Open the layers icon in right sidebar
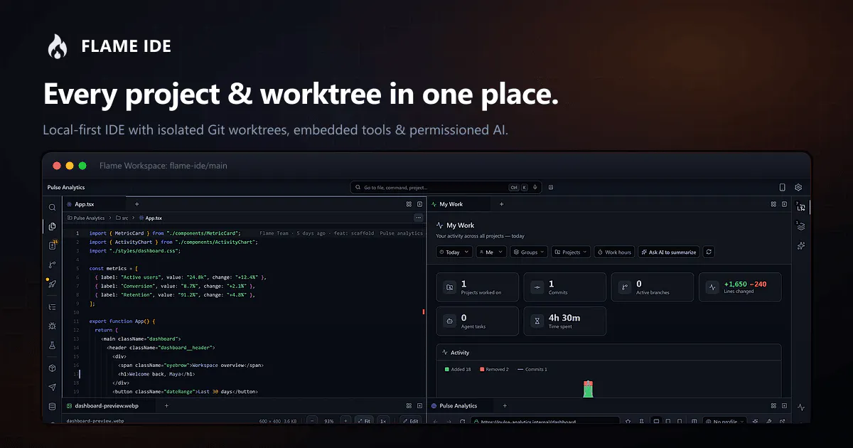 (801, 226)
